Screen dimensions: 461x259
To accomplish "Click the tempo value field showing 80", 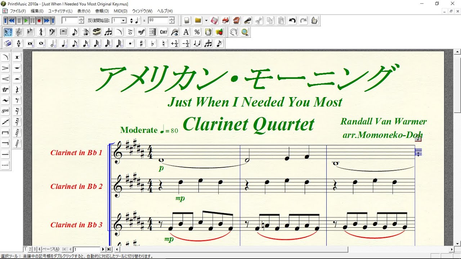I will (158, 21).
